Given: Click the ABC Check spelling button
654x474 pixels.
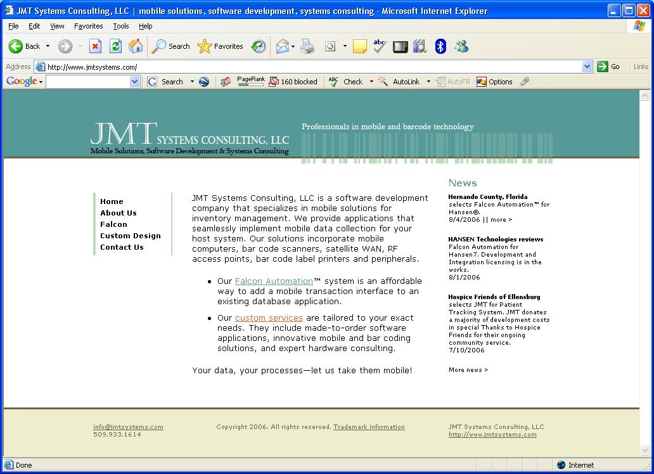Looking at the screenshot, I should 346,82.
